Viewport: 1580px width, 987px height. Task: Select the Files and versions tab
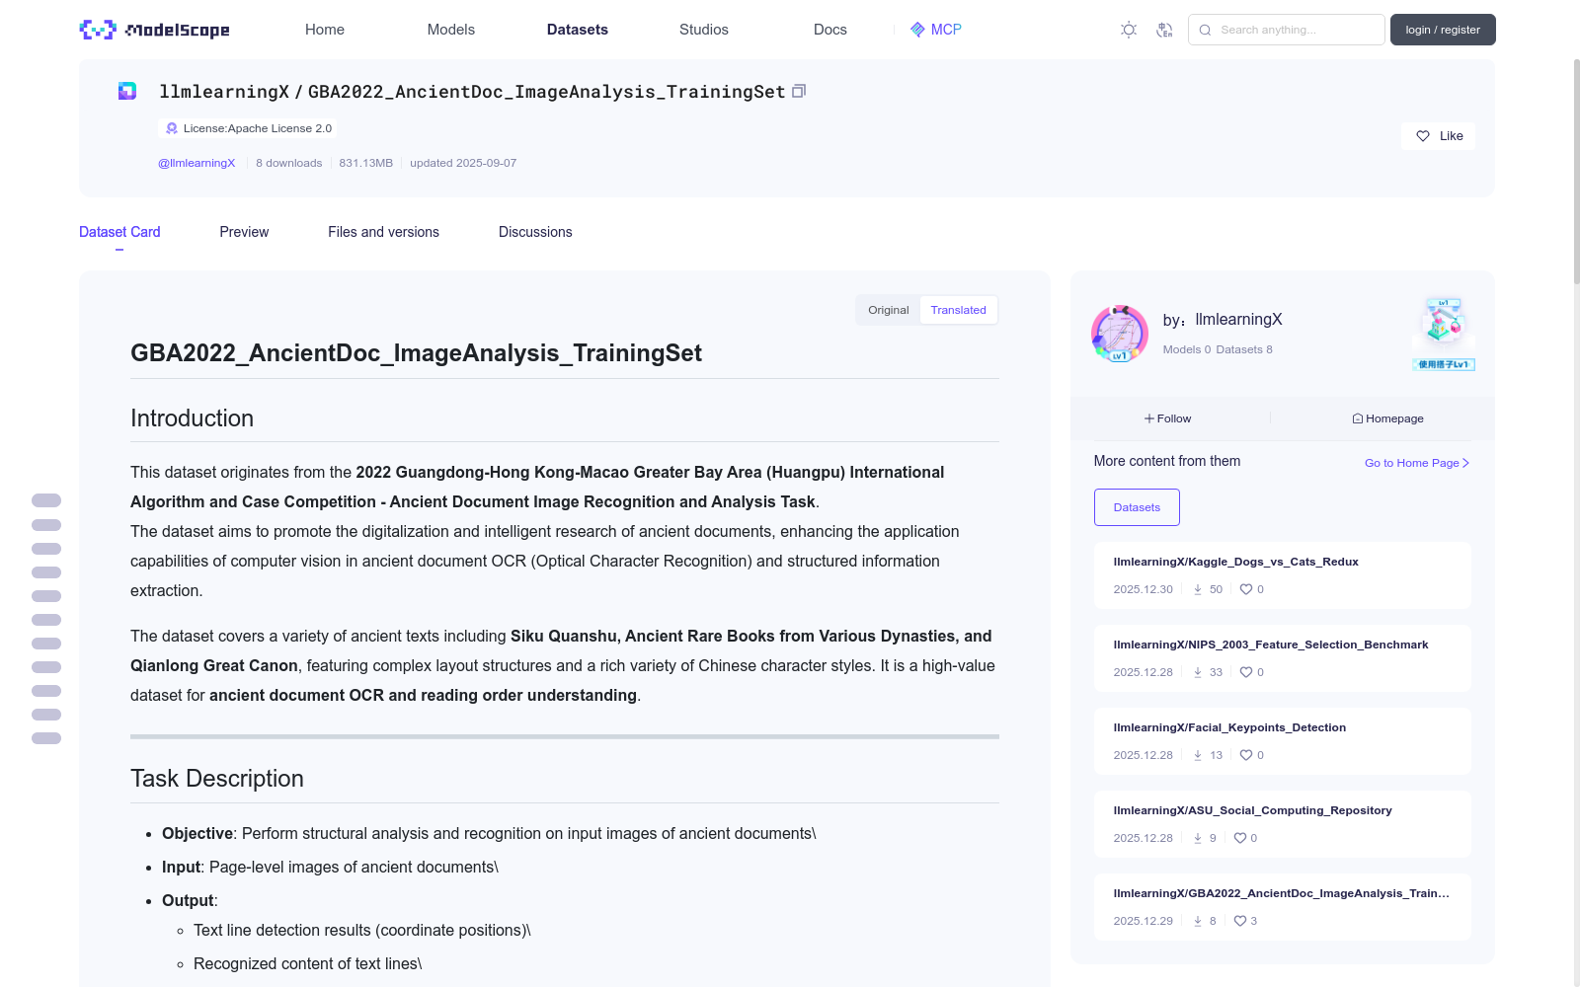click(x=383, y=232)
